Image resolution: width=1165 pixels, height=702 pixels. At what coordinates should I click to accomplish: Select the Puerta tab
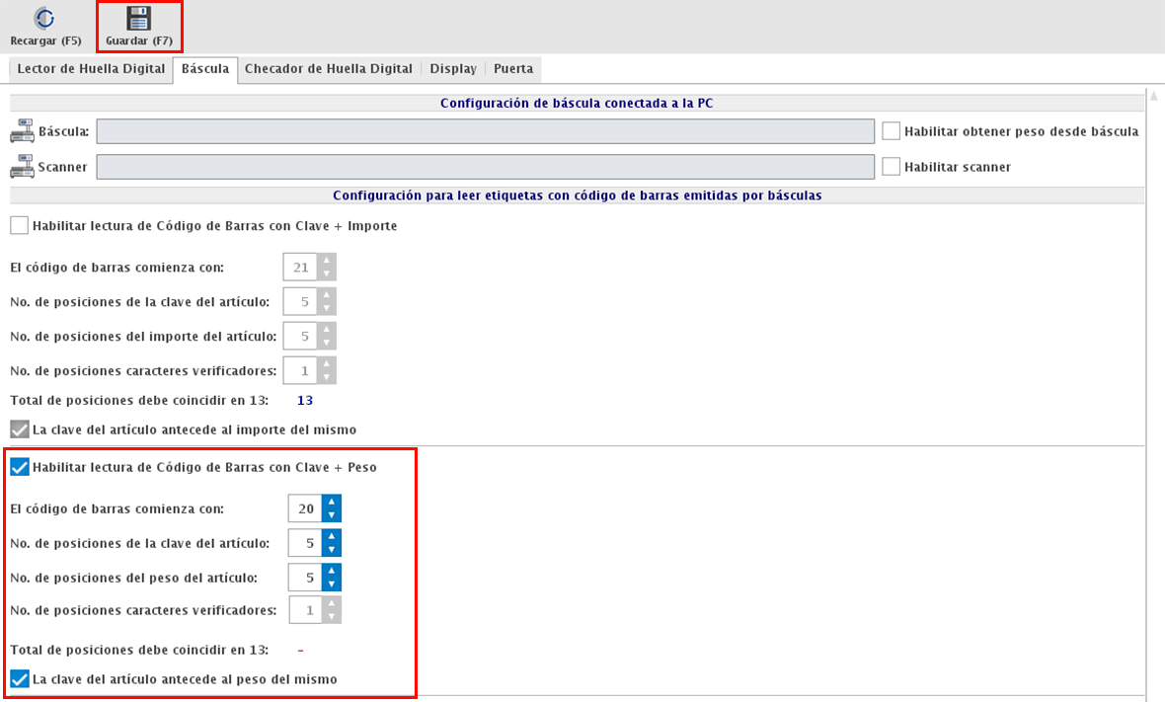(513, 69)
